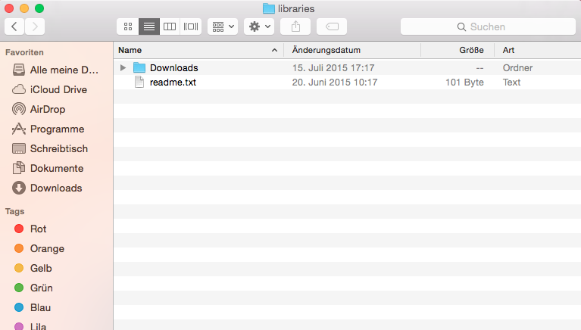Click the Suchen search field

(488, 26)
